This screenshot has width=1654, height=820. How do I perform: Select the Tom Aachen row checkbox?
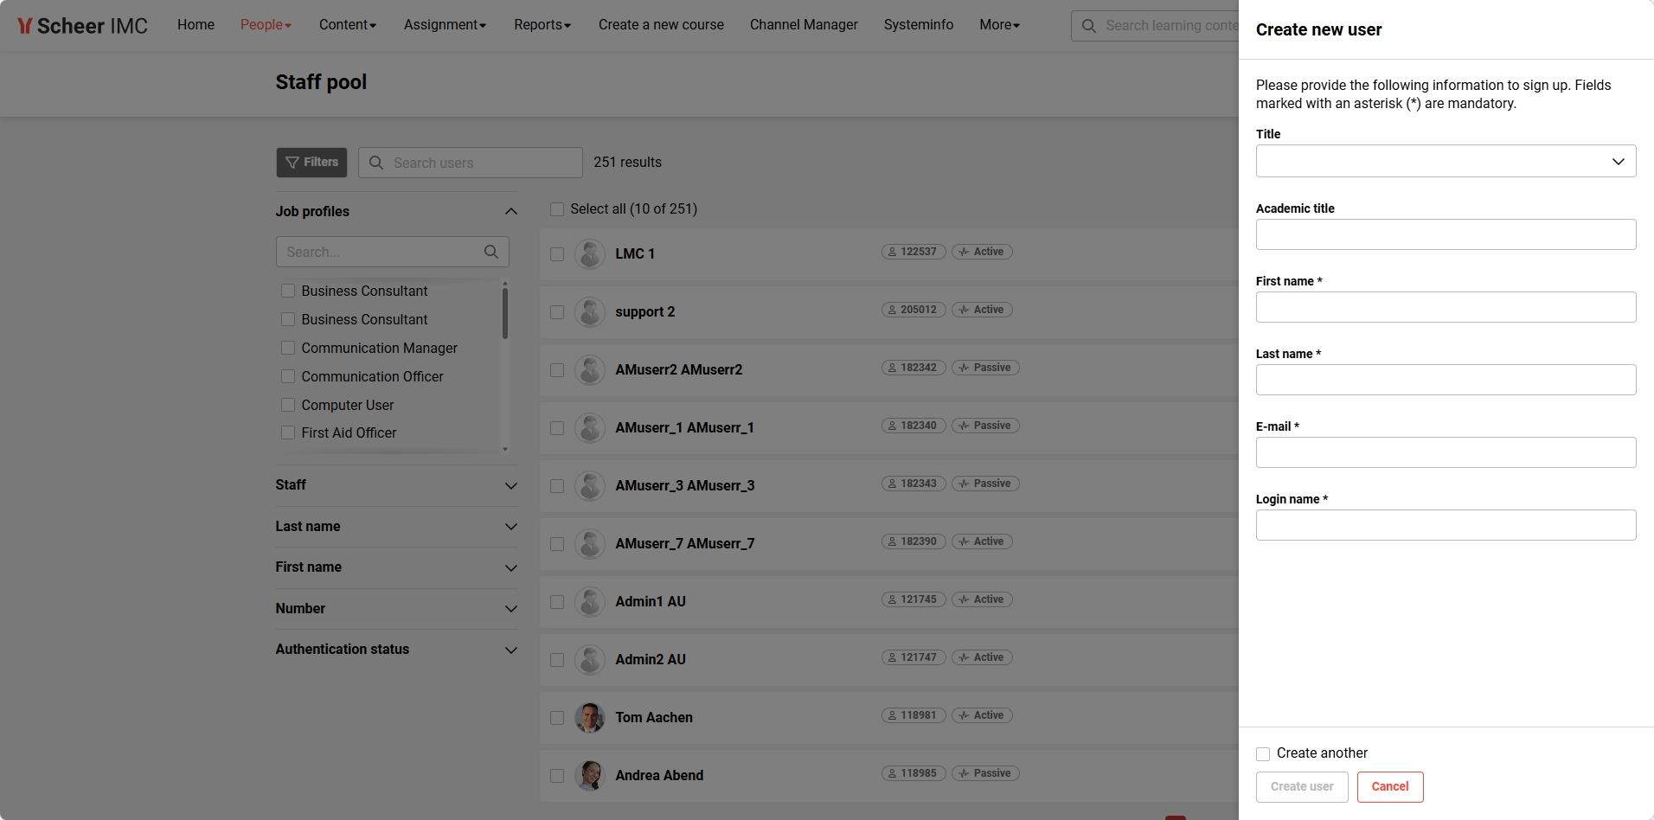pos(557,718)
